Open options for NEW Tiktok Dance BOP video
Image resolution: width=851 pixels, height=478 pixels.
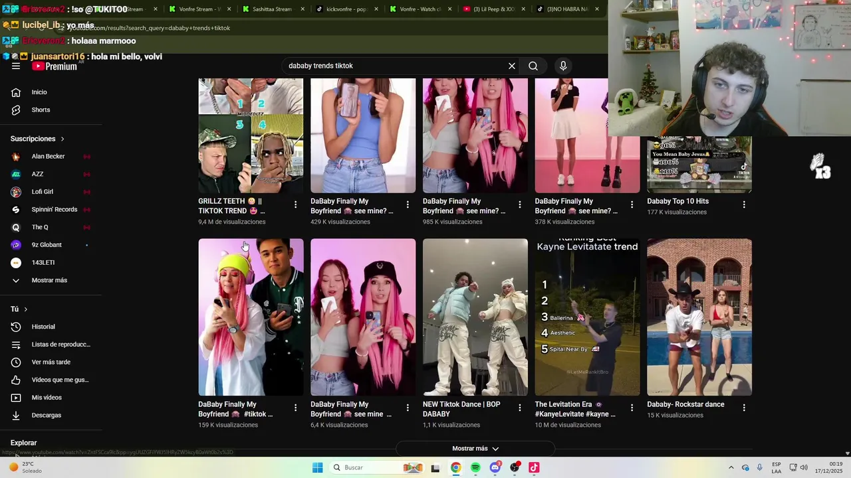[520, 408]
